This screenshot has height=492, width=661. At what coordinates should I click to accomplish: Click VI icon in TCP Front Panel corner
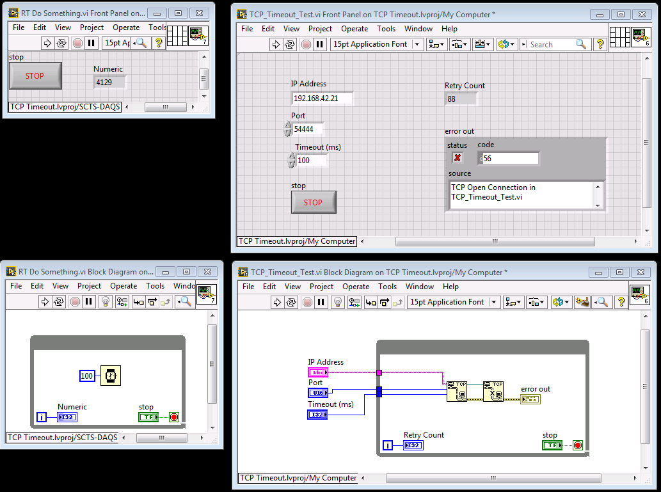coord(641,37)
